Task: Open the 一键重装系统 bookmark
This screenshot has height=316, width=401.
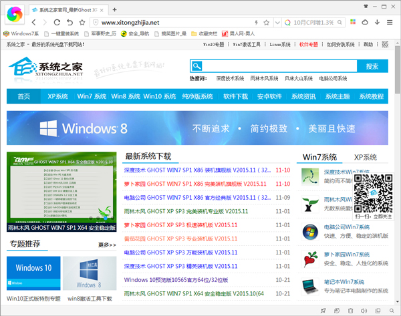Action: (x=61, y=34)
